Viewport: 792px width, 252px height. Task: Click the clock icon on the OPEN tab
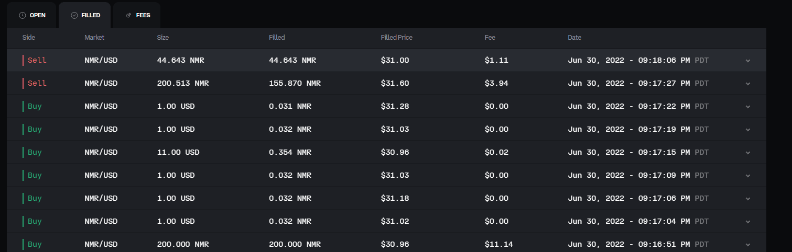(22, 15)
